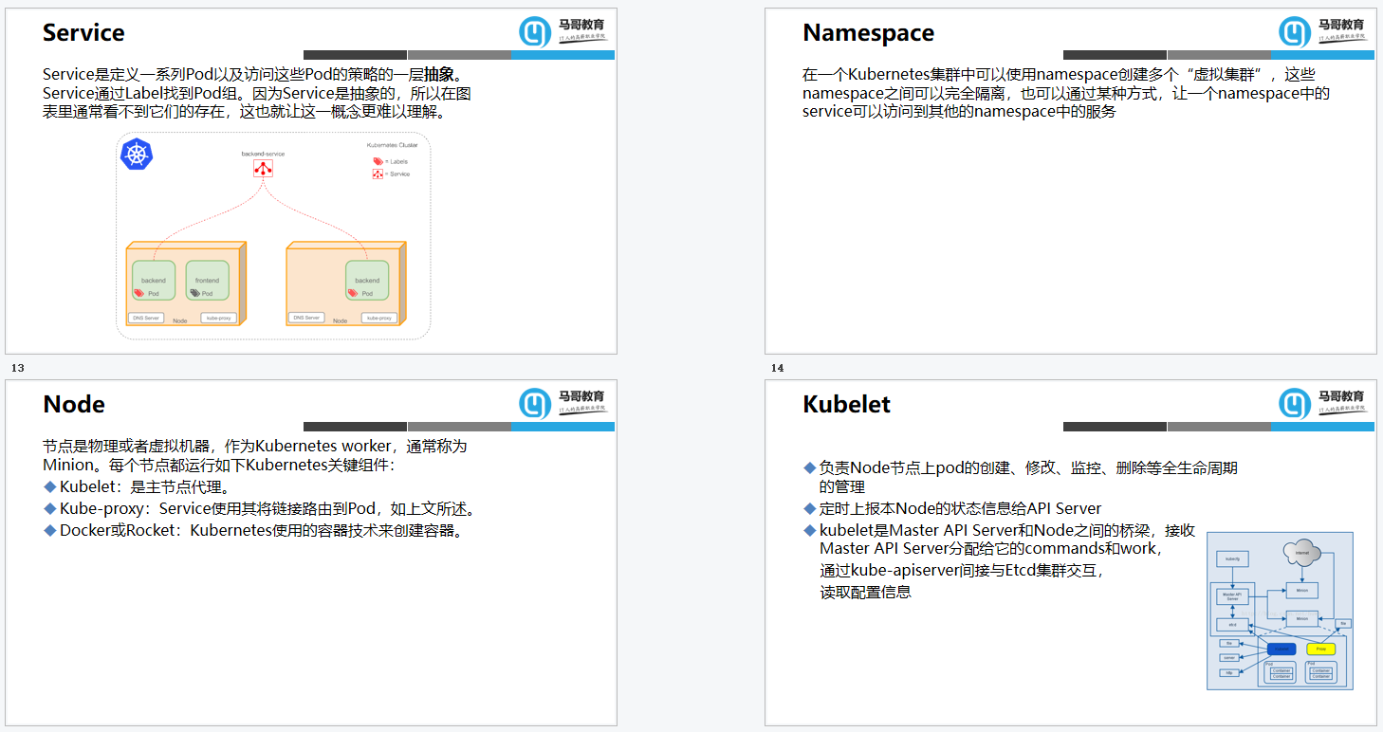Viewport: 1383px width, 732px height.
Task: Click the 'Kubelet' slide title
Action: tap(846, 404)
